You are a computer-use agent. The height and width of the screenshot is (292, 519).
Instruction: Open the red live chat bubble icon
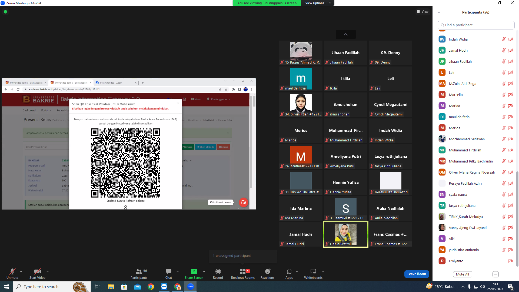pos(243,202)
